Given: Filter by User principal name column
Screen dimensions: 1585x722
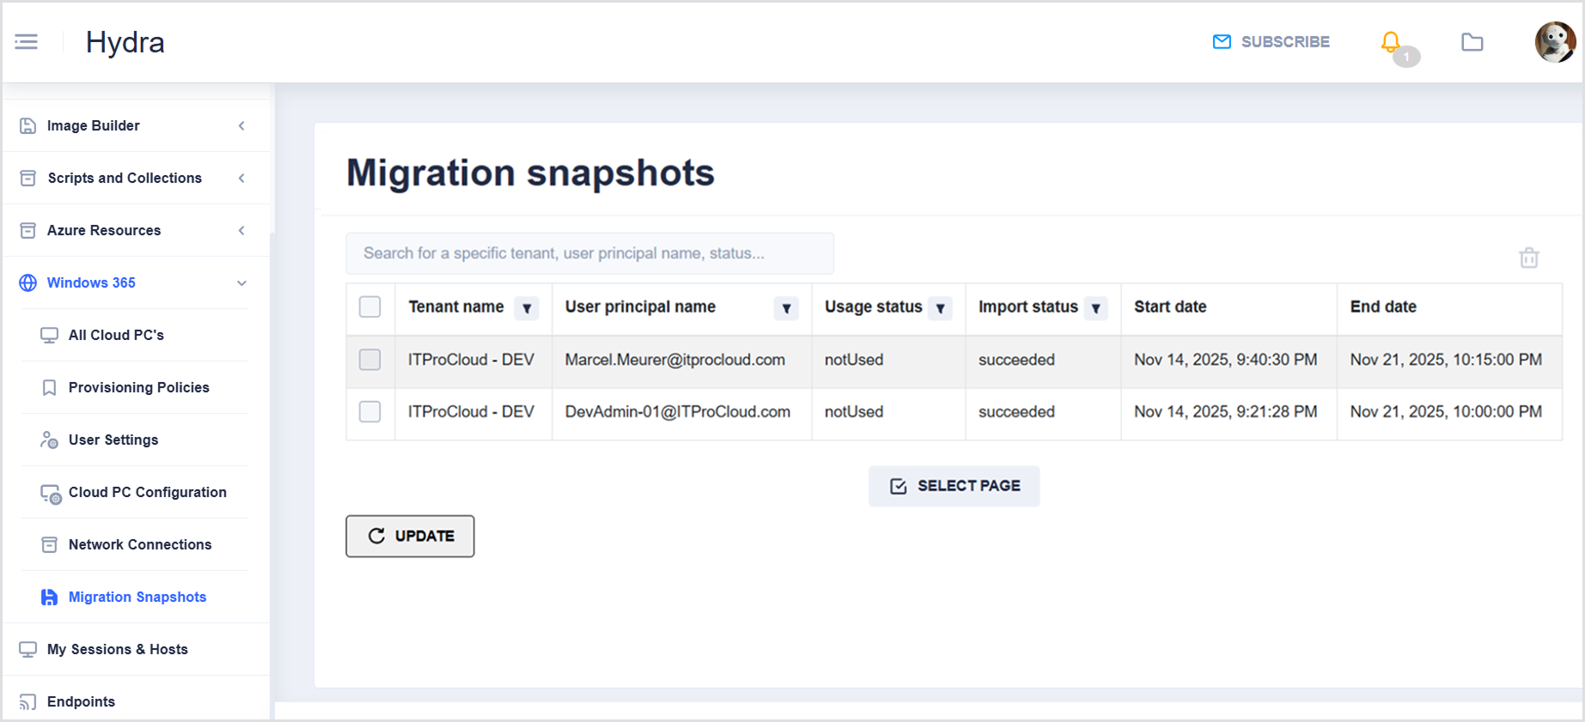Looking at the screenshot, I should point(786,308).
